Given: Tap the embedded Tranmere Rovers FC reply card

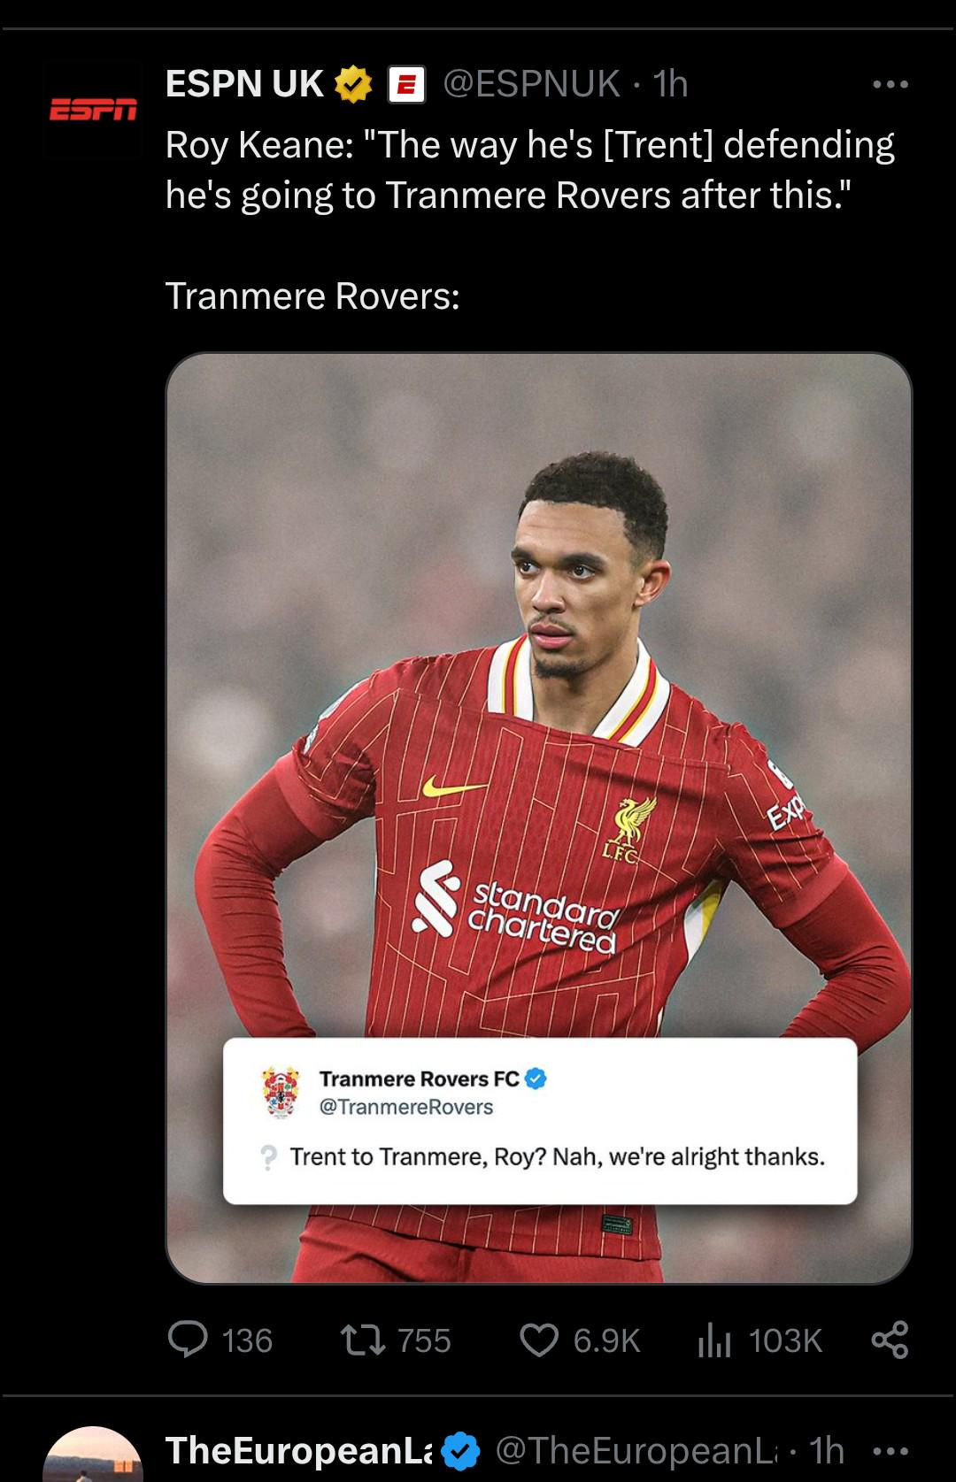Looking at the screenshot, I should (540, 1120).
